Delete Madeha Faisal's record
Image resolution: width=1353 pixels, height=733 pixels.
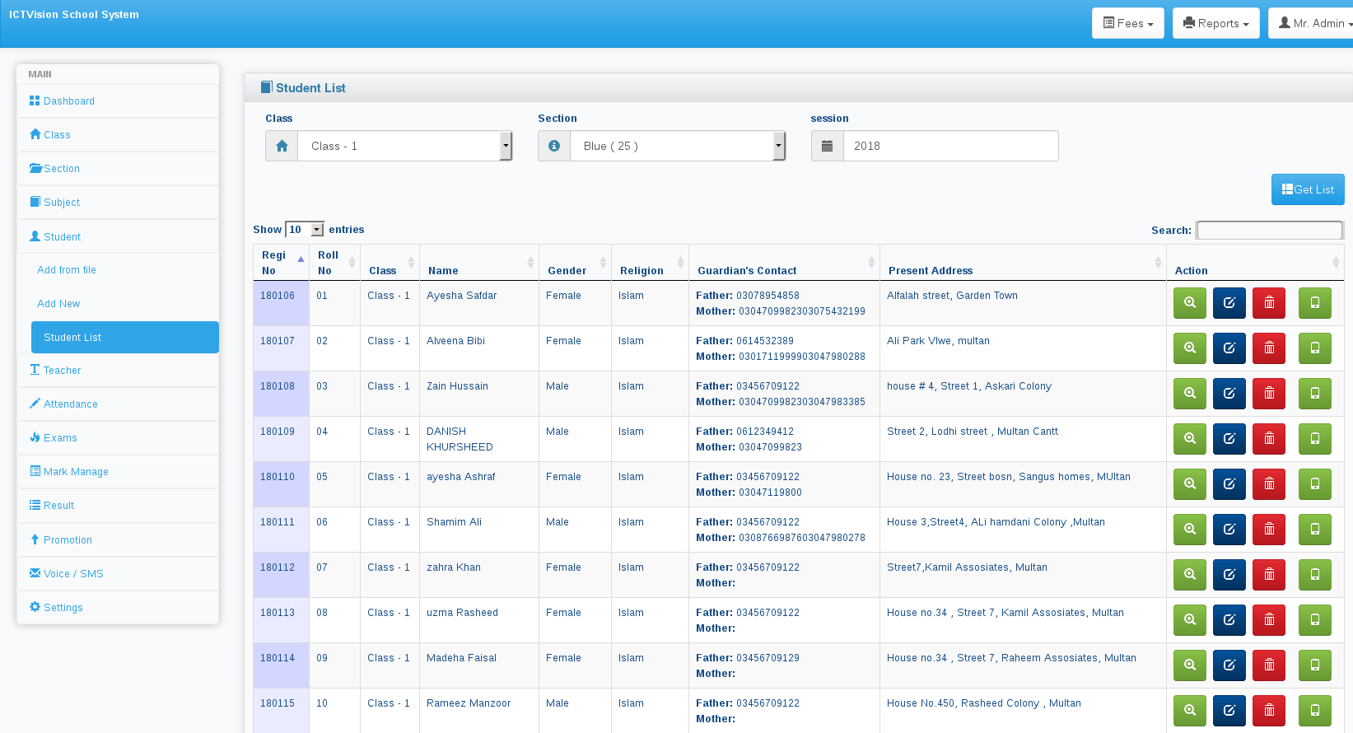[1269, 665]
